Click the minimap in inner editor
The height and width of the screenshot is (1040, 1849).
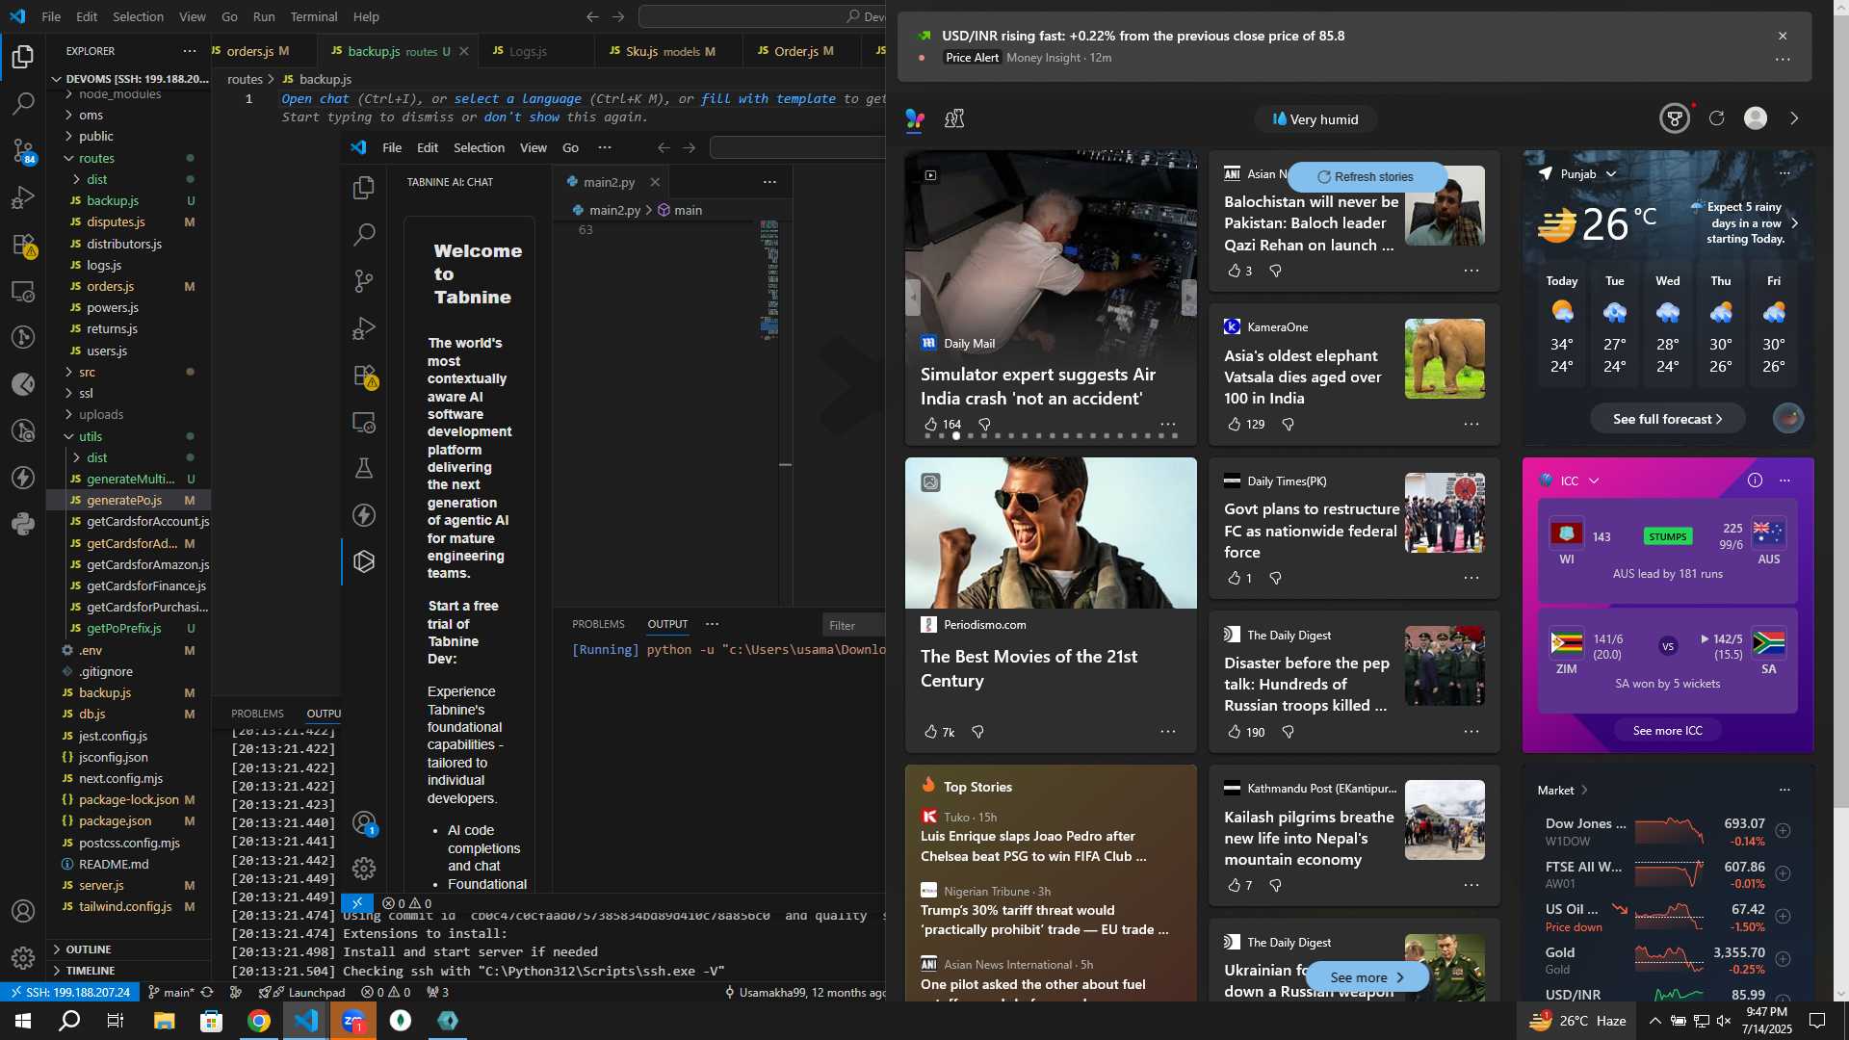point(768,279)
